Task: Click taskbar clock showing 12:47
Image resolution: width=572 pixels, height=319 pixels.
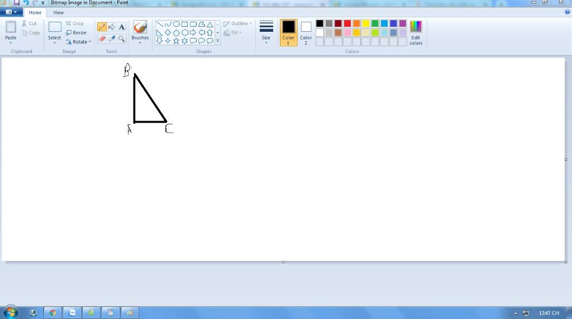Action: tap(549, 313)
